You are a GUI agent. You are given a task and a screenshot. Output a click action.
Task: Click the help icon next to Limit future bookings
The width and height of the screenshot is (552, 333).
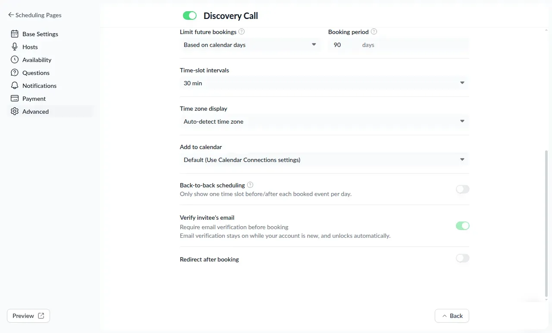coord(241,32)
